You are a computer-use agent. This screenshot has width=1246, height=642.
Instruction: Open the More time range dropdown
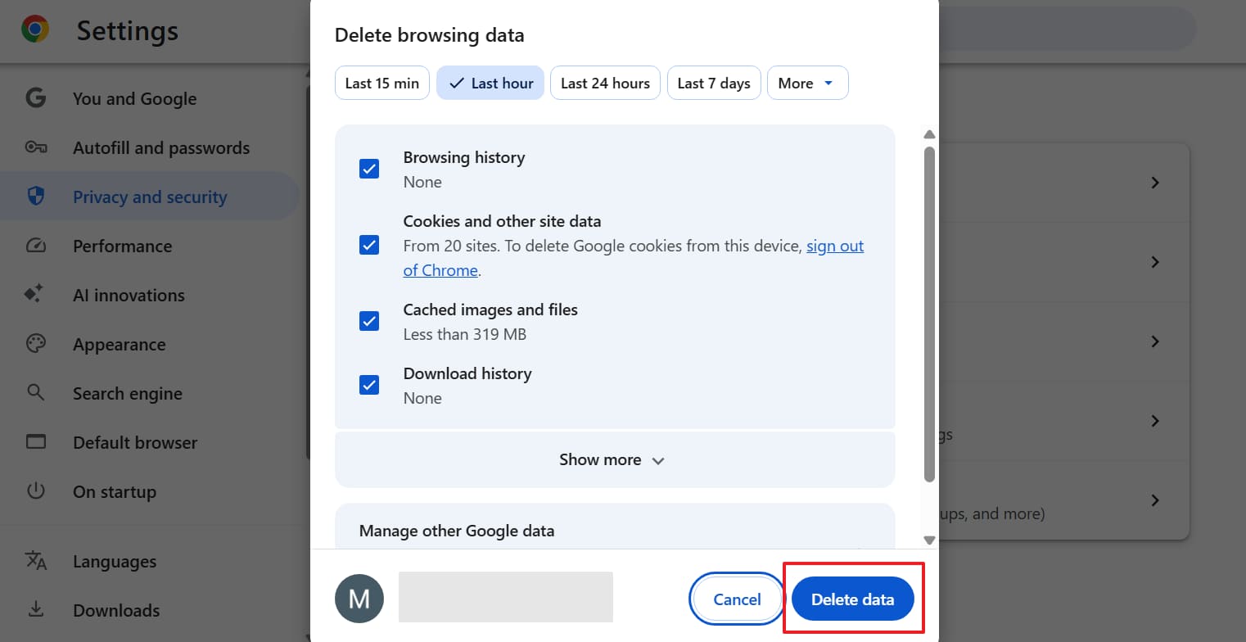coord(807,83)
